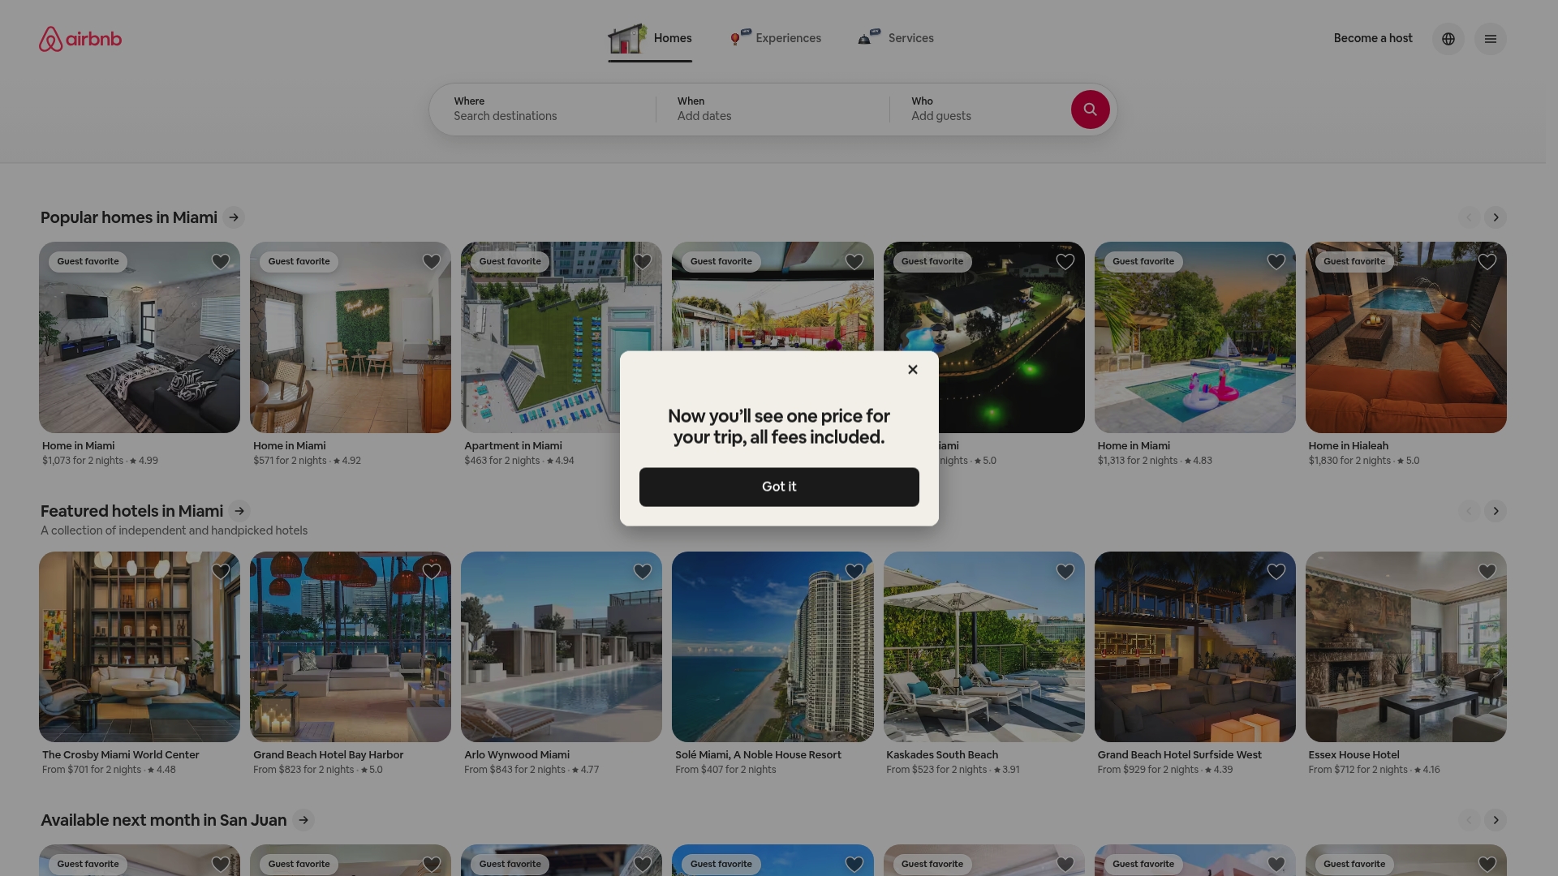The height and width of the screenshot is (876, 1558).
Task: Toggle wishlist heart on Arlo Wynwood Miami
Action: (643, 572)
